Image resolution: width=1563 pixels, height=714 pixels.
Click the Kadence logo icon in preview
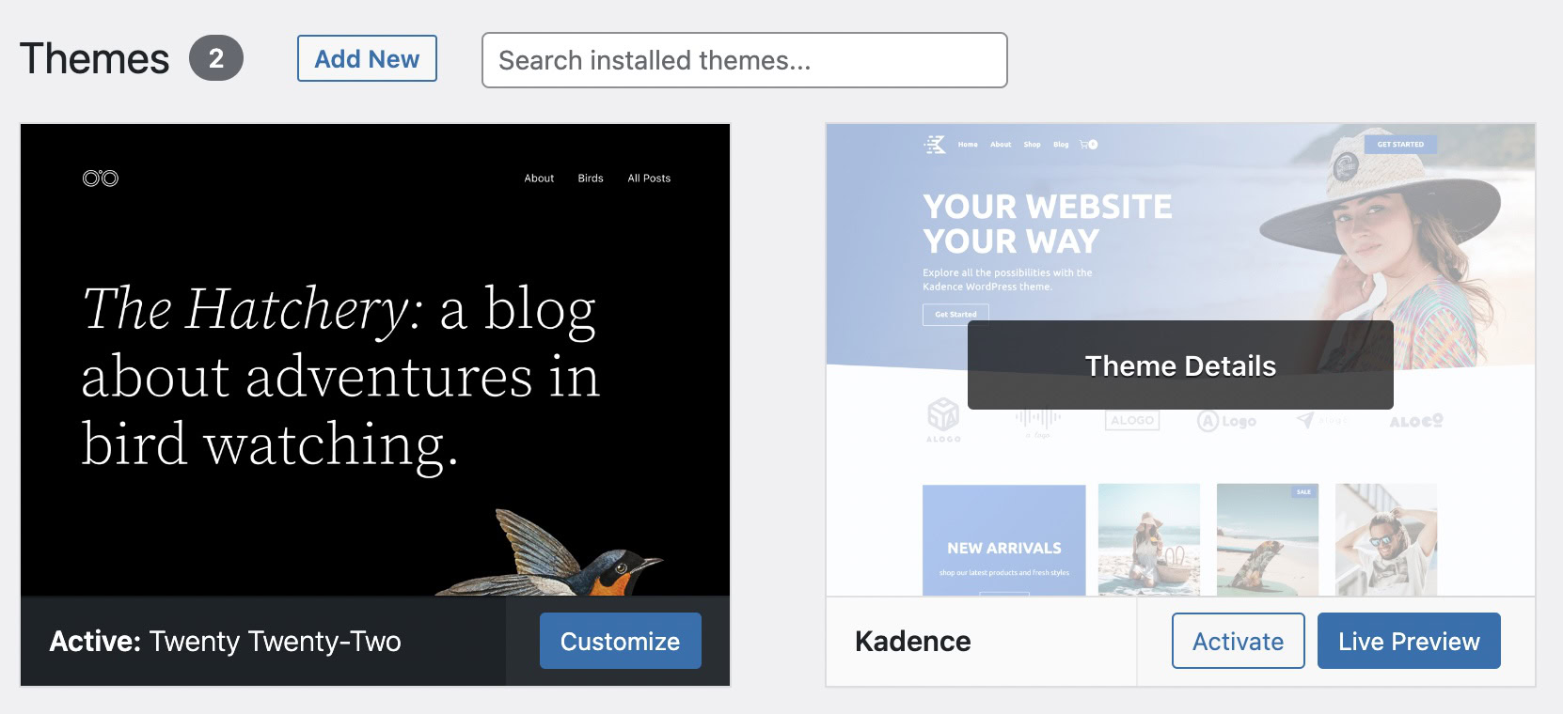[x=935, y=145]
